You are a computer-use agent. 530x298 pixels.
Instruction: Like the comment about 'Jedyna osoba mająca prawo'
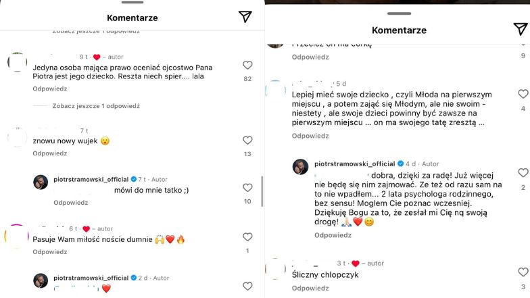(x=247, y=66)
